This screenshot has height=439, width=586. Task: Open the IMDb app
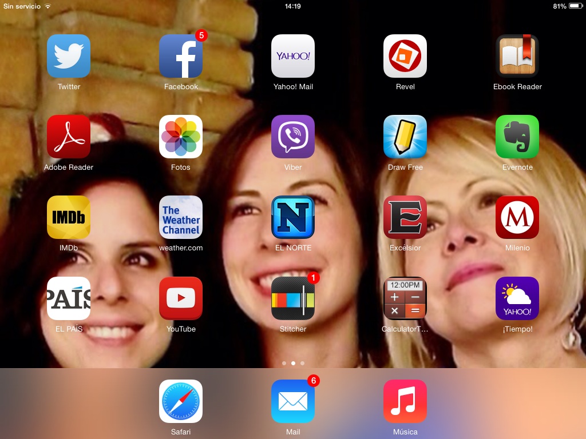pos(69,217)
